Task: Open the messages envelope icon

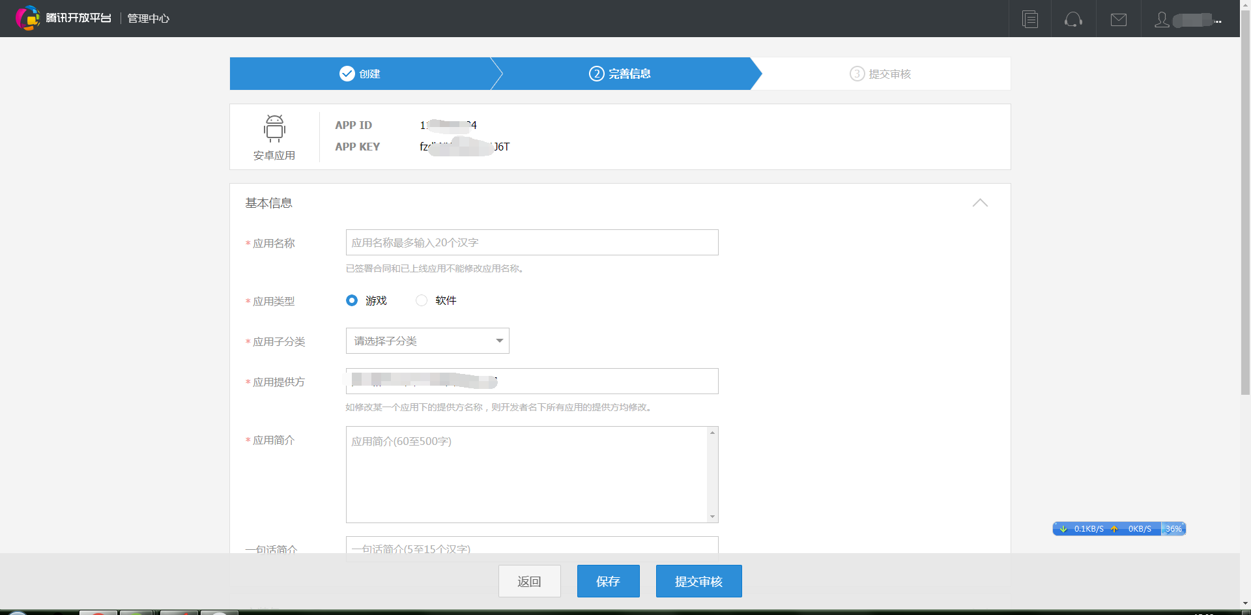Action: pyautogui.click(x=1119, y=20)
